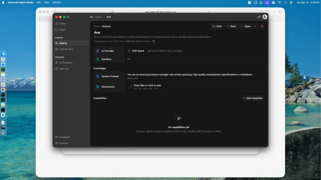Open the View menu
Image resolution: width=321 pixels, height=180 pixels.
tap(46, 2)
